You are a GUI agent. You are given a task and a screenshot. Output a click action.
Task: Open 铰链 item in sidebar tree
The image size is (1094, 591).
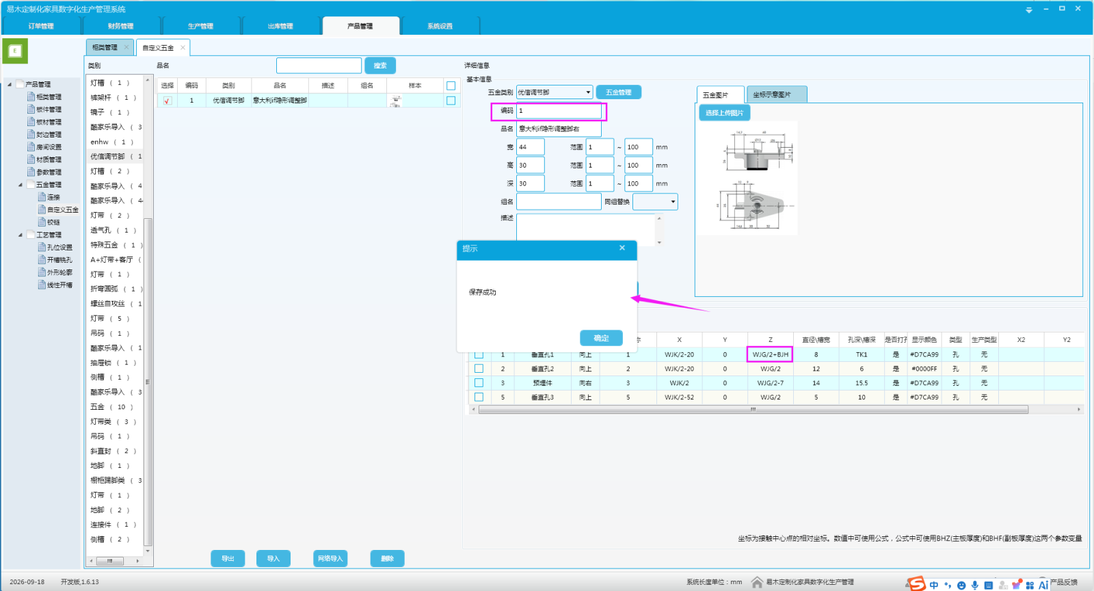click(x=49, y=222)
